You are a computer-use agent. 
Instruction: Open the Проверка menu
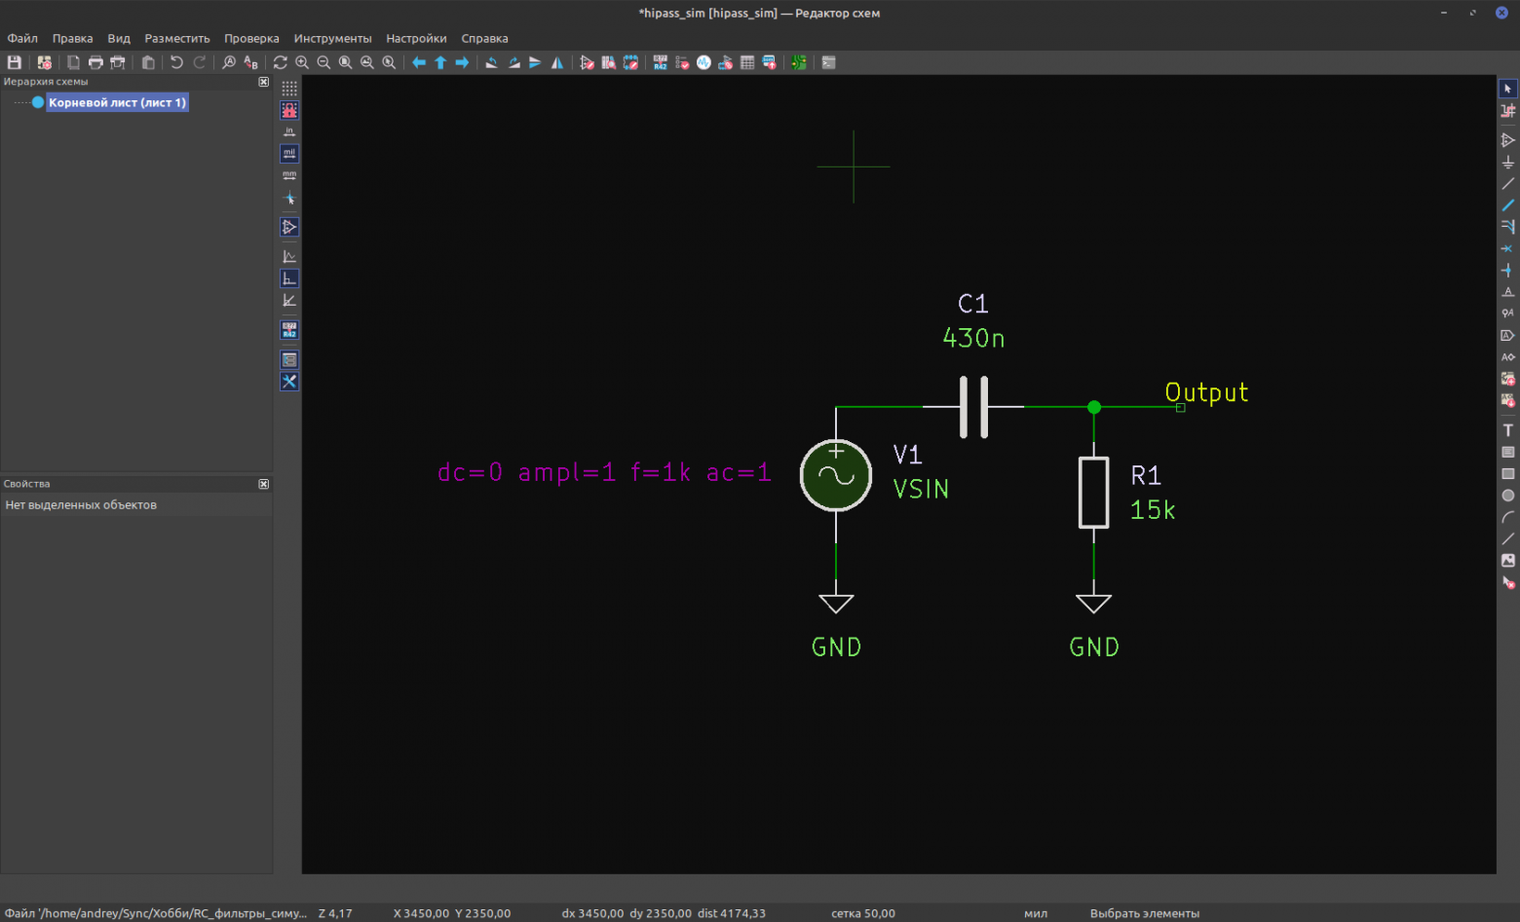tap(251, 39)
